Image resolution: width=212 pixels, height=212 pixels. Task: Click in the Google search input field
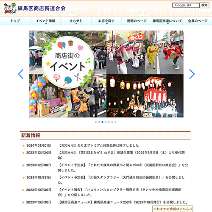[186, 5]
